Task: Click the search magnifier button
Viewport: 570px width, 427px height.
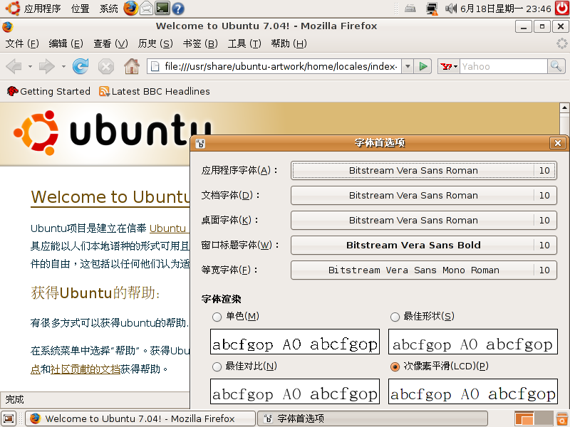Action: coord(556,66)
